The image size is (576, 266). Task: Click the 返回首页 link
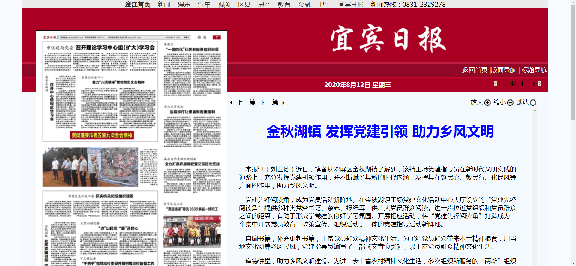(x=475, y=70)
